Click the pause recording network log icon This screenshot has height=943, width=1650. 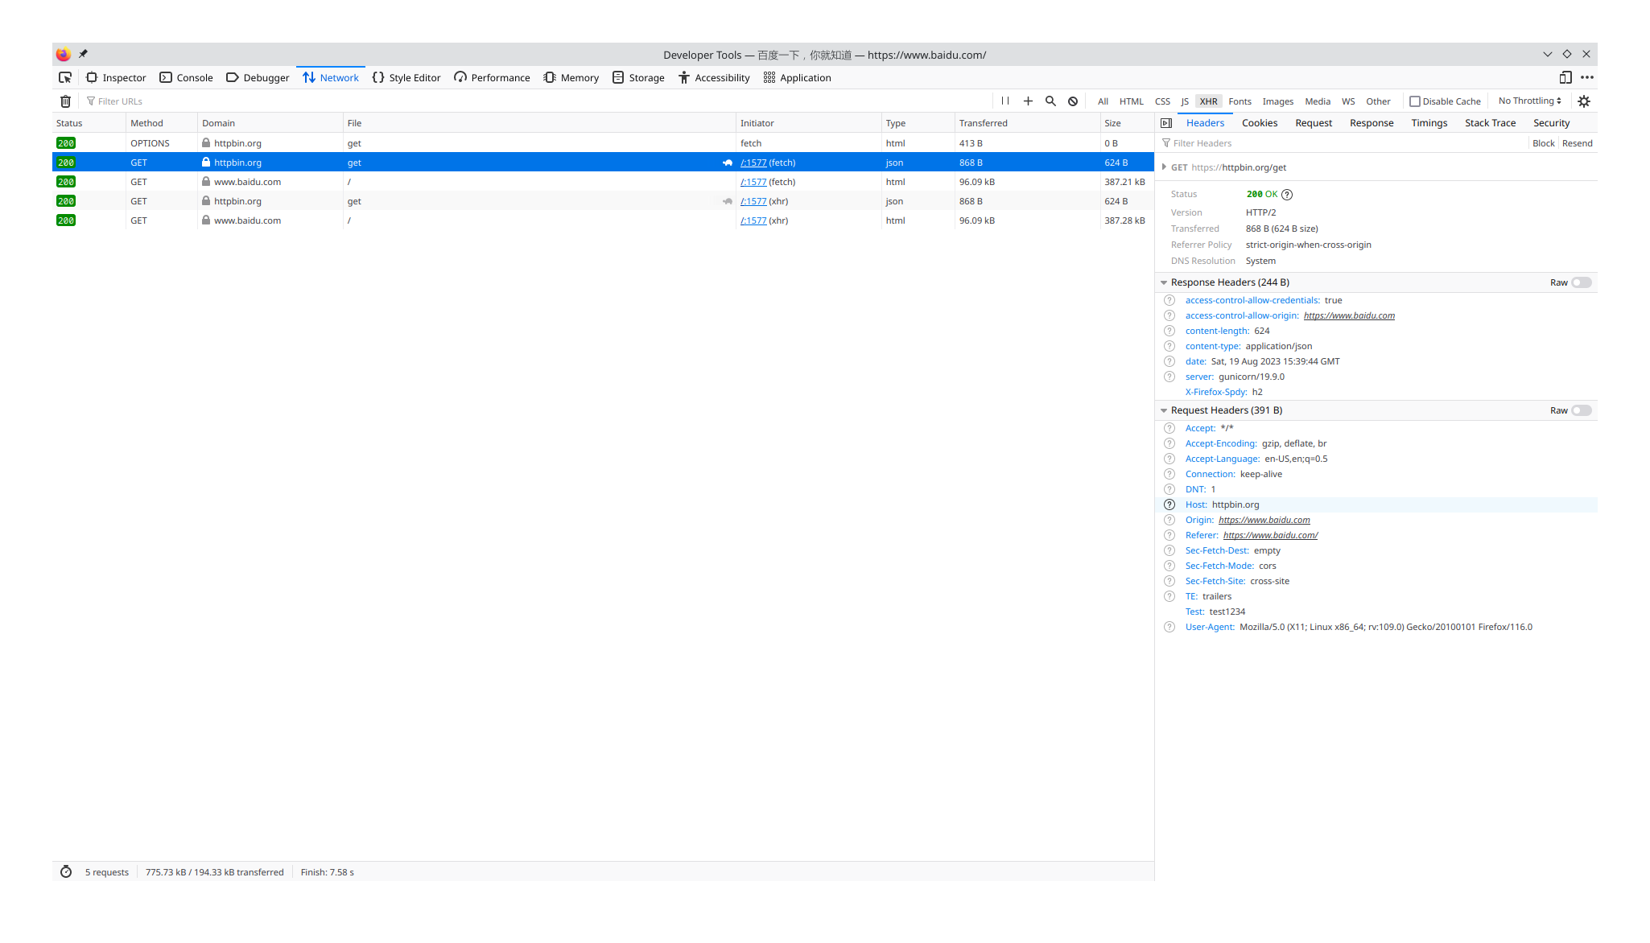pos(1005,101)
